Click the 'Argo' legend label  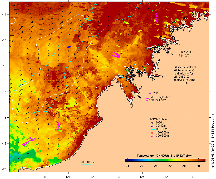tap(156, 92)
